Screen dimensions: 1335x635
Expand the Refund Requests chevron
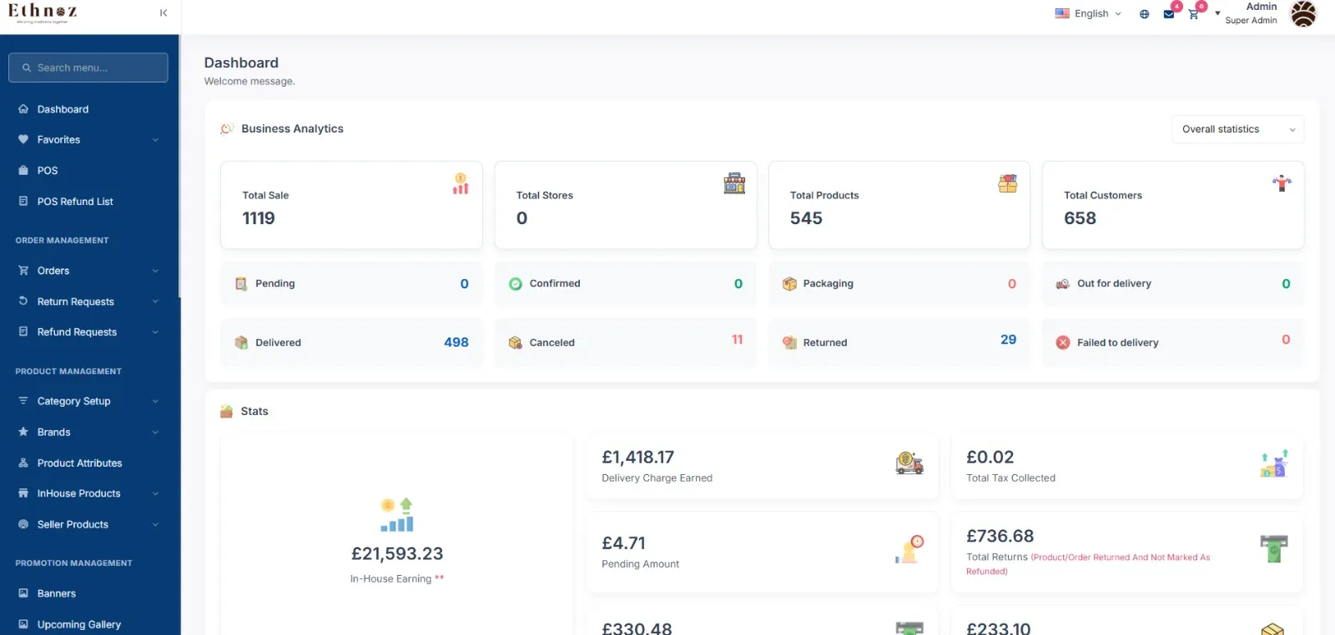point(155,332)
